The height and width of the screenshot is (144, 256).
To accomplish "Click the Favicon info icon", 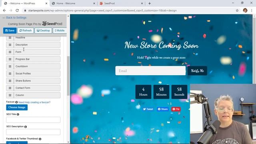I will click(x=16, y=102).
